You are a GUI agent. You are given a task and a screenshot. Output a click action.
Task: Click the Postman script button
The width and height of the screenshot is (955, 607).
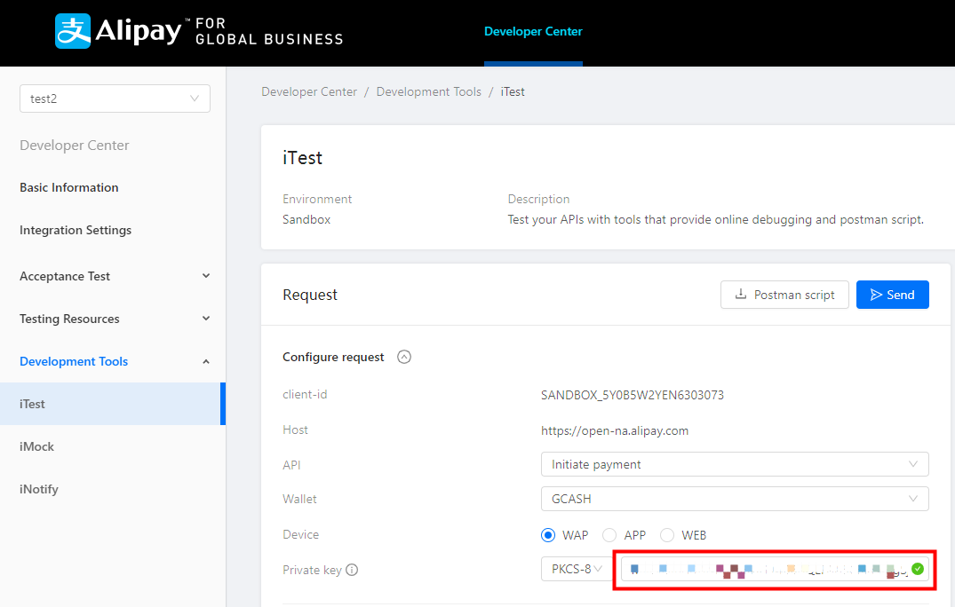click(784, 295)
